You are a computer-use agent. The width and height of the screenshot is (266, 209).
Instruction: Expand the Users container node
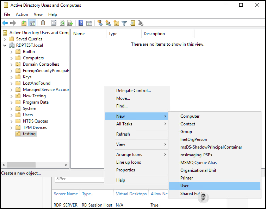(11, 115)
